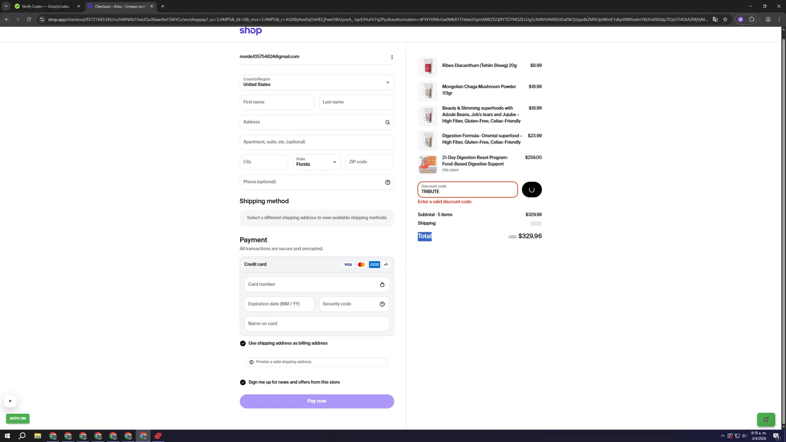Viewport: 786px width, 442px height.
Task: Click the Shop logo at top
Action: coord(250,31)
